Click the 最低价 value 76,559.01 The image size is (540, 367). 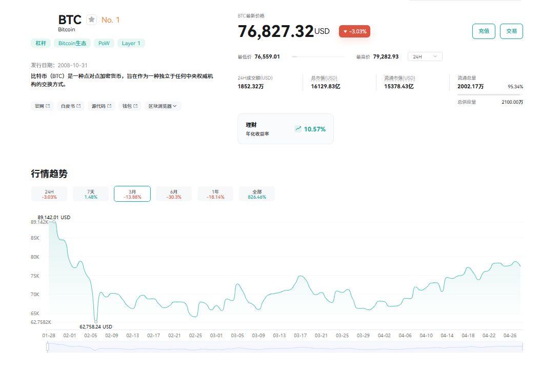click(x=267, y=56)
